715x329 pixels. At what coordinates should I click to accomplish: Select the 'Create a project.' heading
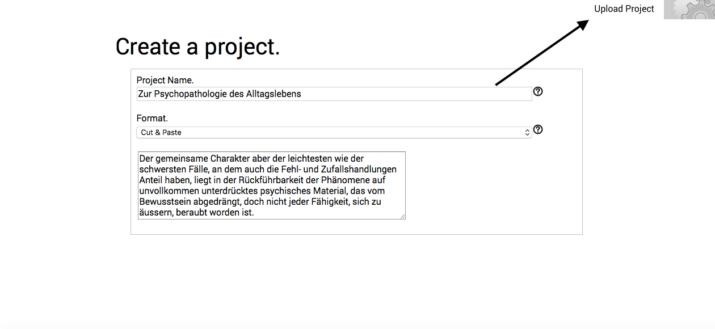[197, 47]
